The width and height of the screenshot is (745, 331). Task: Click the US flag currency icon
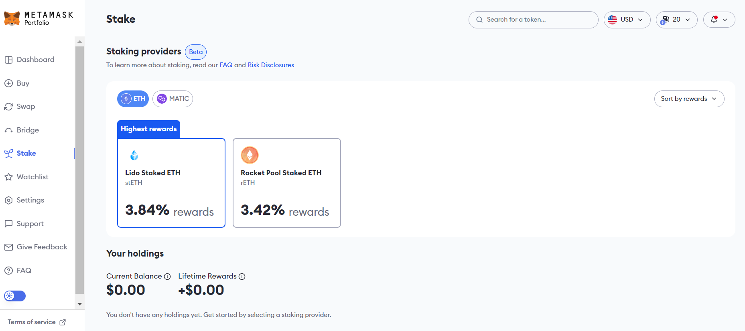click(612, 20)
